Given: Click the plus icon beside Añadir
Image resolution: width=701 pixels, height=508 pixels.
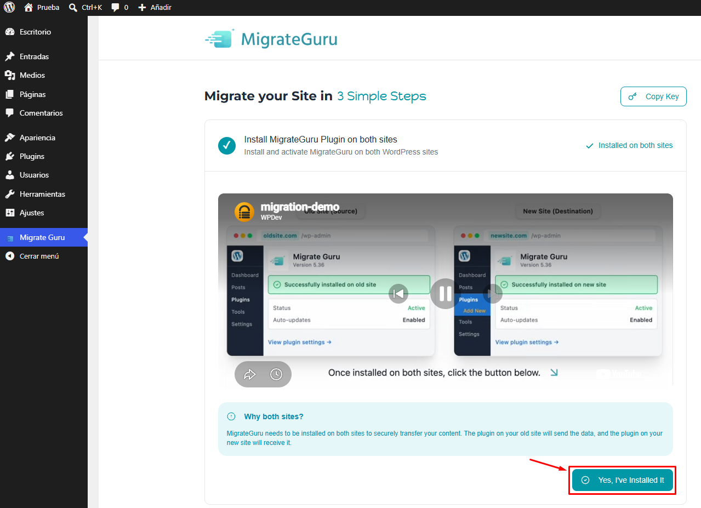Looking at the screenshot, I should (142, 8).
